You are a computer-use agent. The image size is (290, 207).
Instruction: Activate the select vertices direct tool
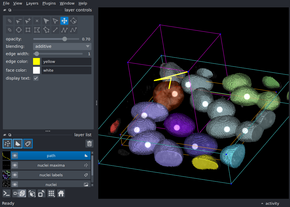55,21
